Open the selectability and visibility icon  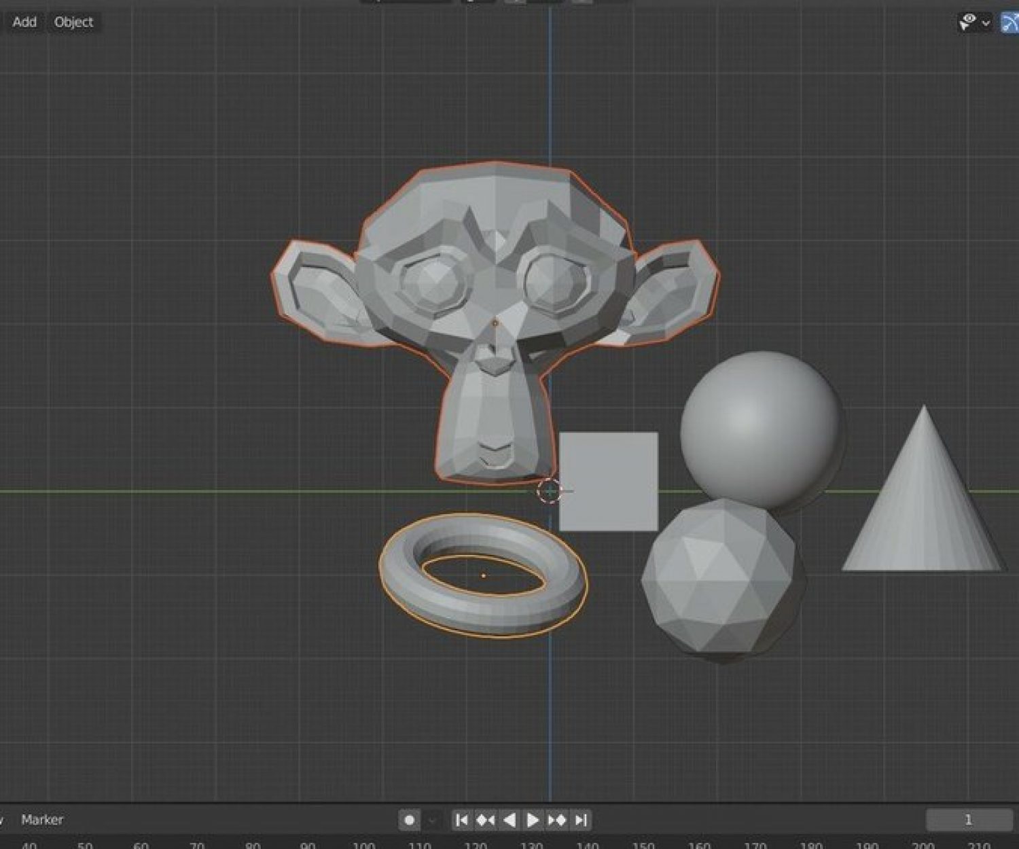point(967,22)
